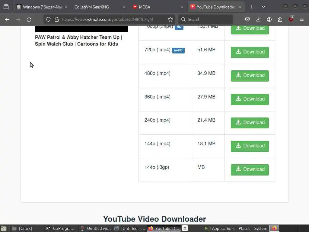The width and height of the screenshot is (309, 232).
Task: Close the YouTube Downloader tab
Action: (240, 7)
